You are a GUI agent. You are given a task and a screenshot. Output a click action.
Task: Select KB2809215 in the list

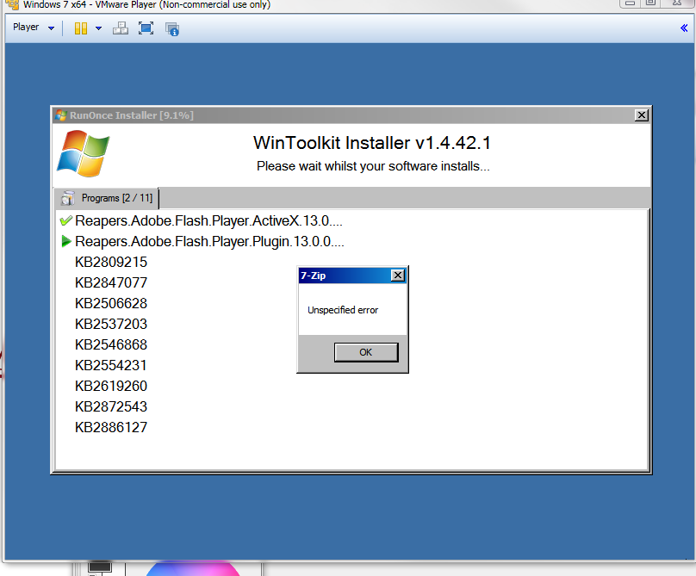click(111, 263)
